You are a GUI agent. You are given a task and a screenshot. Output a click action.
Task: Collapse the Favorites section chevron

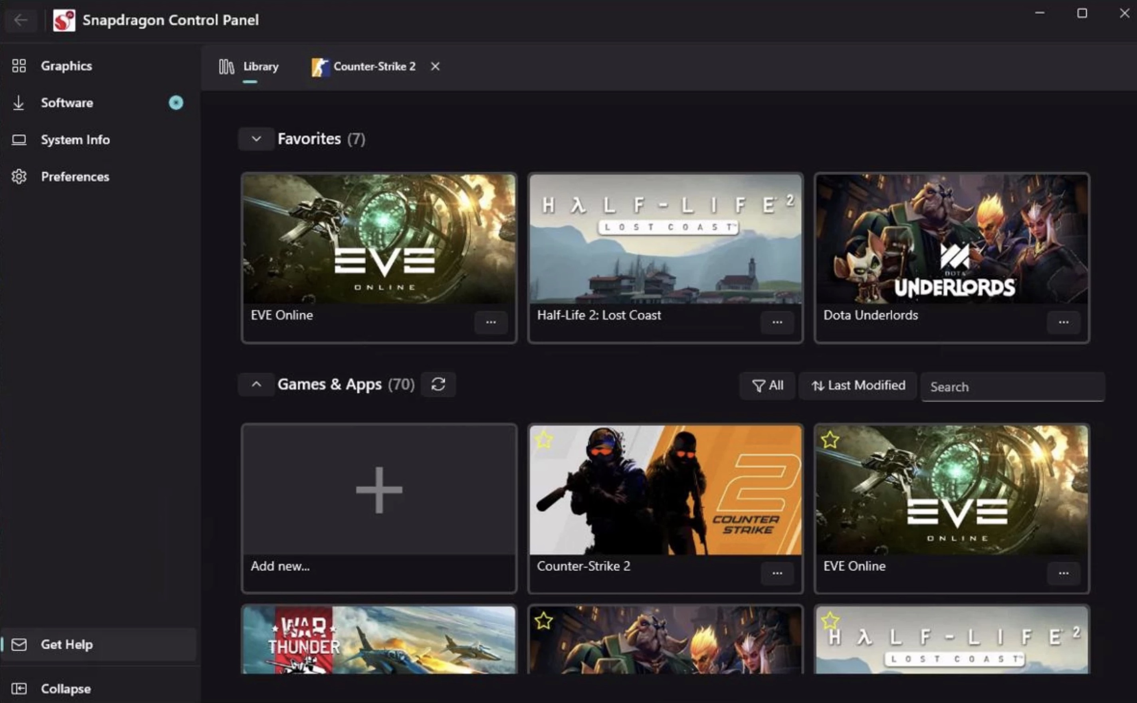pos(256,139)
